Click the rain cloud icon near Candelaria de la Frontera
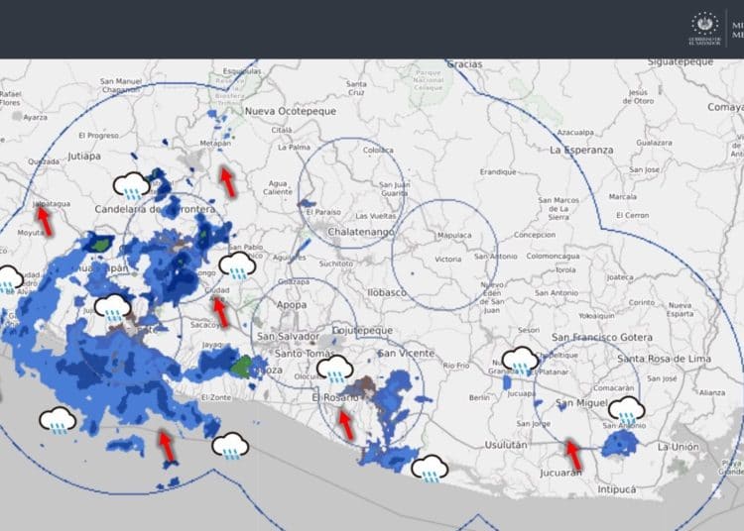This screenshot has width=744, height=531. tap(131, 185)
